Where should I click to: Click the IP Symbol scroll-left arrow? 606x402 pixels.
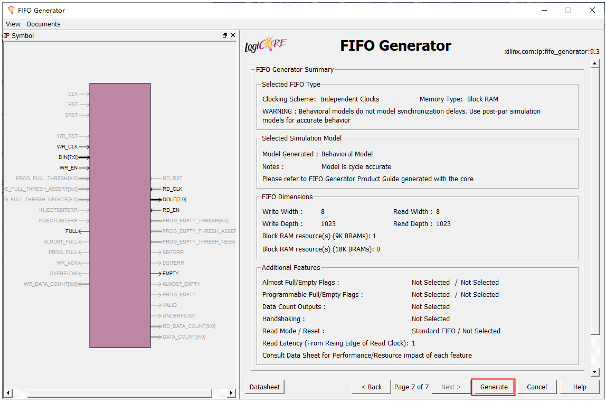pyautogui.click(x=8, y=393)
